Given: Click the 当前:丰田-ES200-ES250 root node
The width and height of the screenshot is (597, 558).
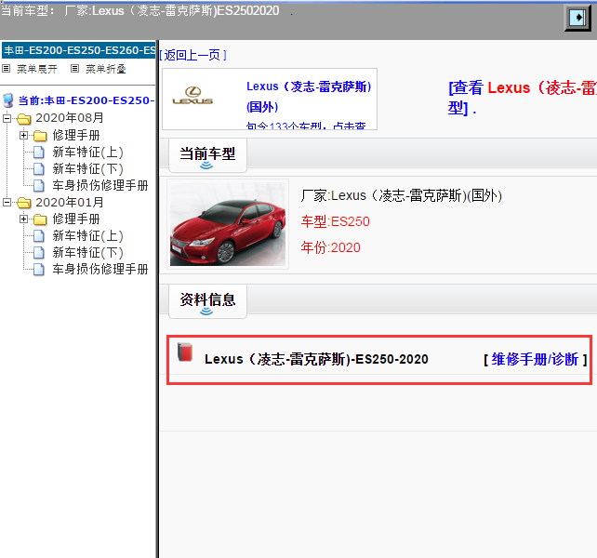Looking at the screenshot, I should coord(86,100).
